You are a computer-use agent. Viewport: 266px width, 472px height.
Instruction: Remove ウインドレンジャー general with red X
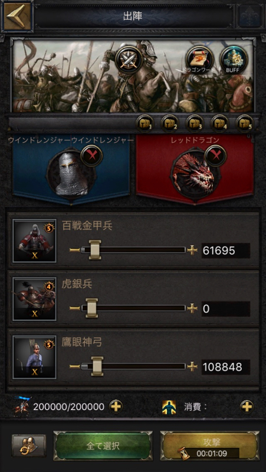pyautogui.click(x=92, y=156)
